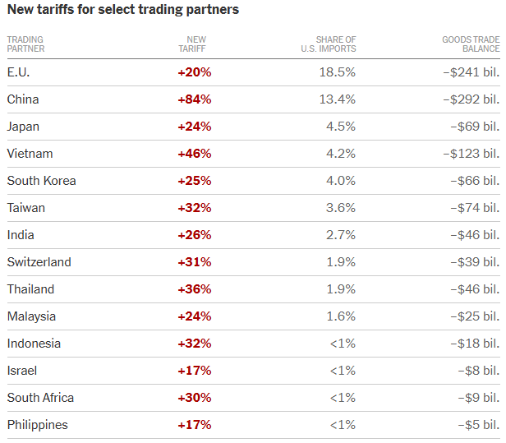Viewport: 506px width, 443px height.
Task: Select the Japan row label
Action: tap(23, 127)
